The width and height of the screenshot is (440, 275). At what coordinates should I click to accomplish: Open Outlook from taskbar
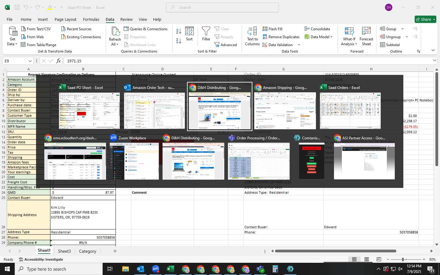click(140, 269)
